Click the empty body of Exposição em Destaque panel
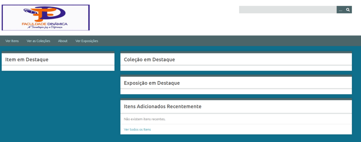Viewport: 361px width, 142px height. (x=236, y=92)
